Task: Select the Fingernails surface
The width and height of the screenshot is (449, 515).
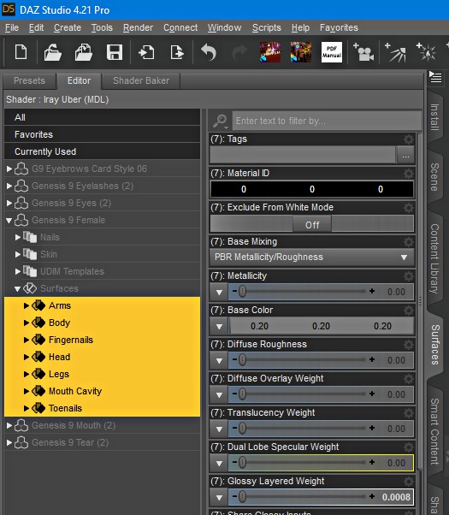Action: pyautogui.click(x=102, y=340)
